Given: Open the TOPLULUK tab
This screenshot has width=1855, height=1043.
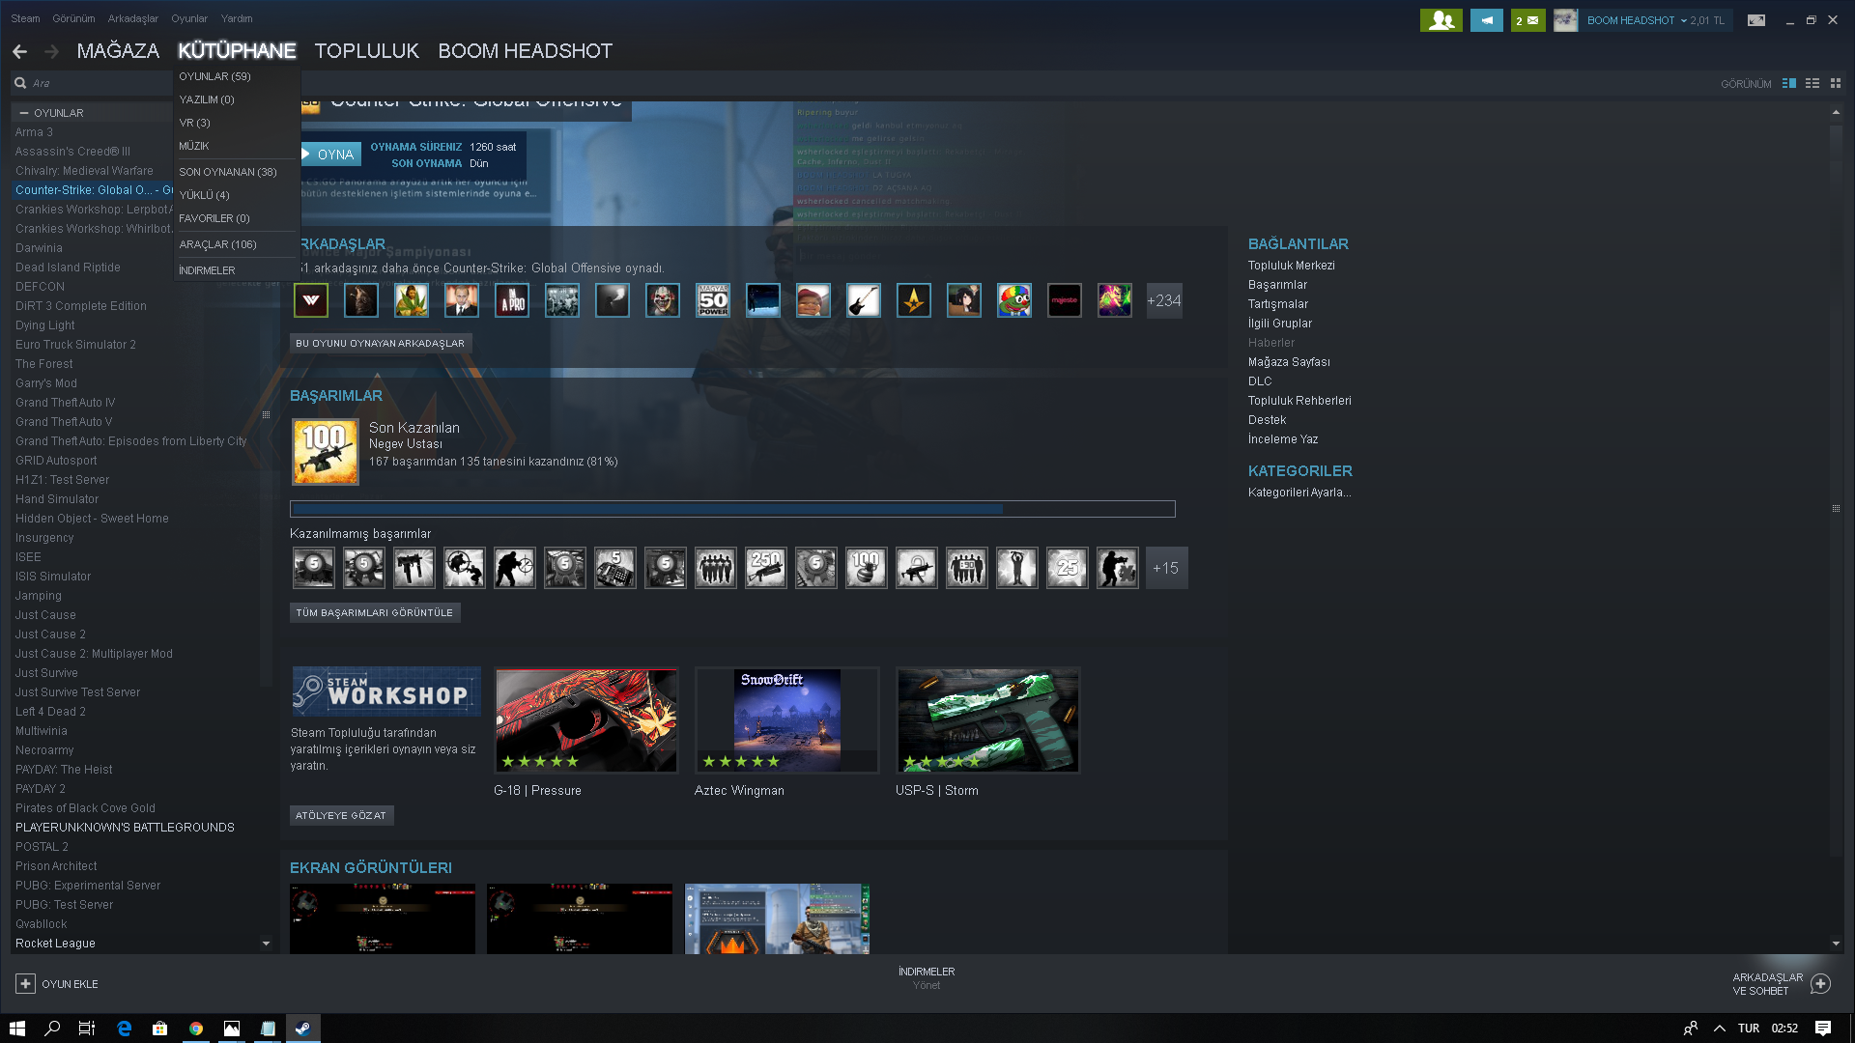Looking at the screenshot, I should [367, 51].
